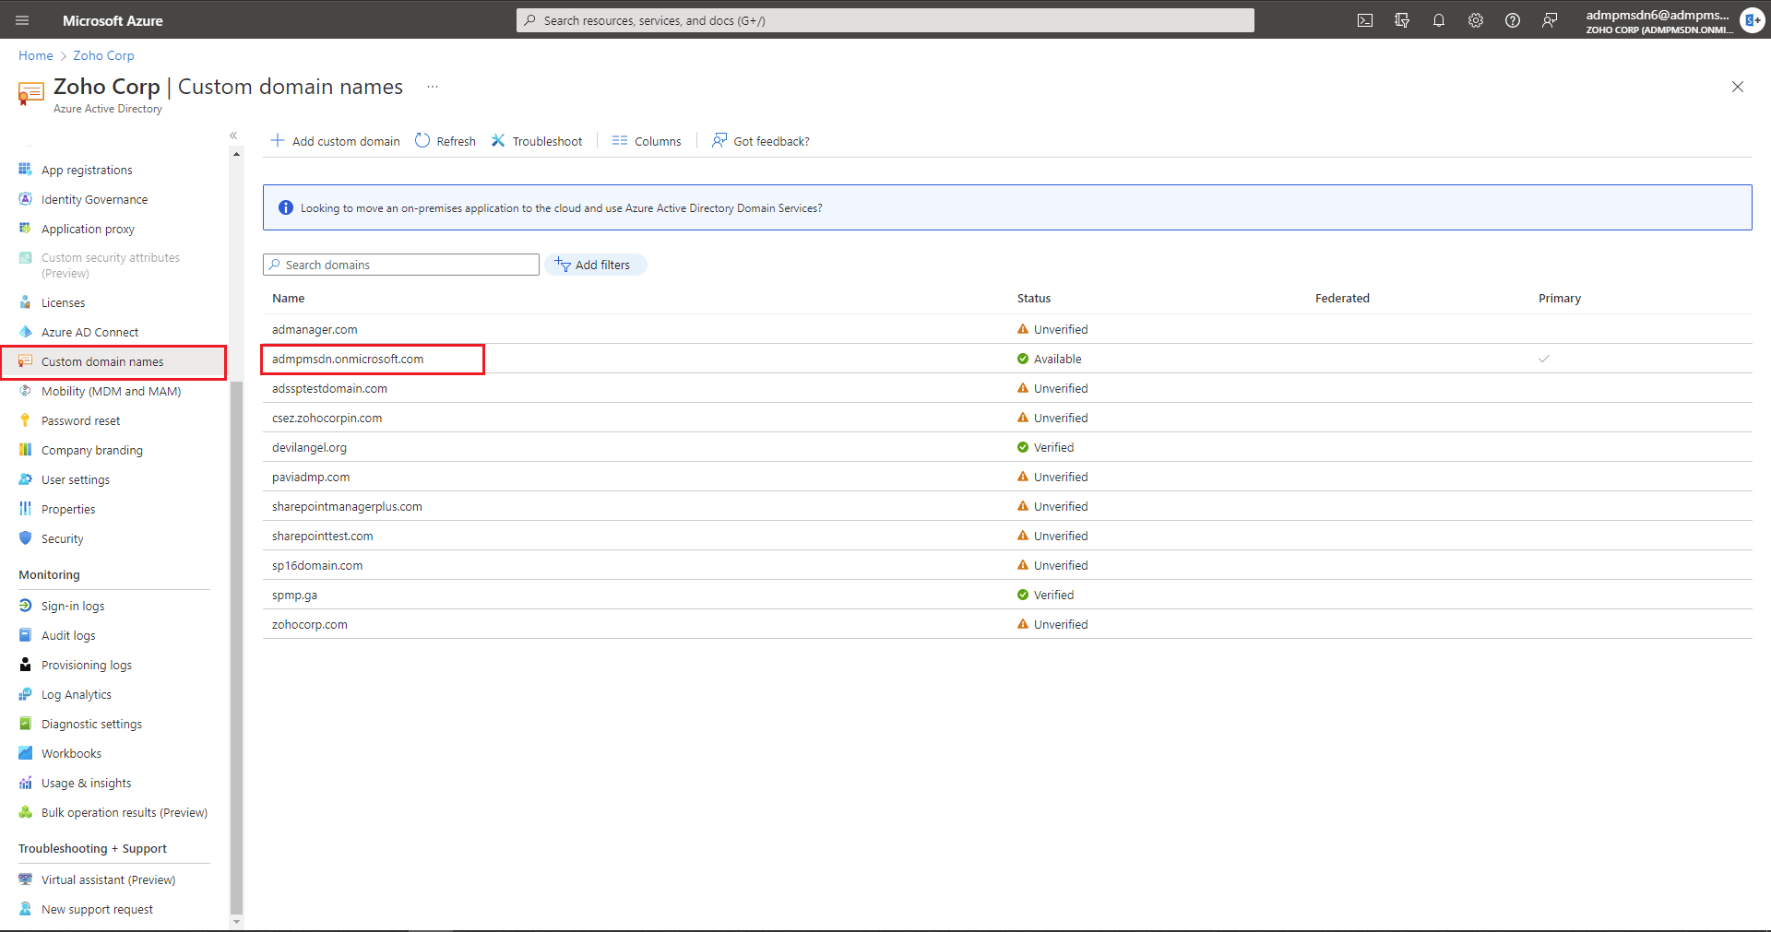This screenshot has width=1771, height=932.
Task: Open Azure notifications bell icon
Action: pyautogui.click(x=1439, y=19)
